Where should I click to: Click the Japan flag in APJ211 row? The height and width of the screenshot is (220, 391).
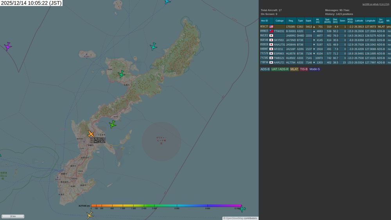271,49
